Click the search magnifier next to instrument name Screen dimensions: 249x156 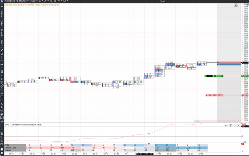(x=17, y=1)
